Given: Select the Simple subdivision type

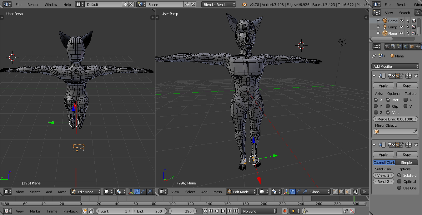Looking at the screenshot, I should click(406, 163).
